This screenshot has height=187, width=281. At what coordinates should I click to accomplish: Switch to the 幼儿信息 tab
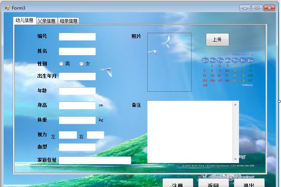pos(25,20)
